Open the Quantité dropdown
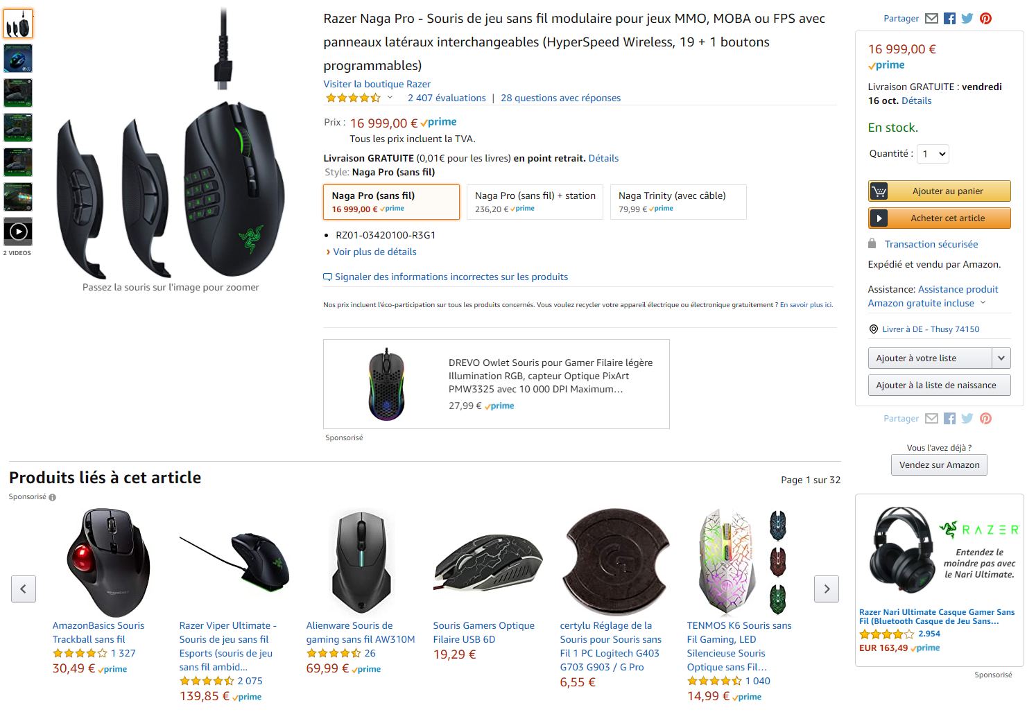 933,154
